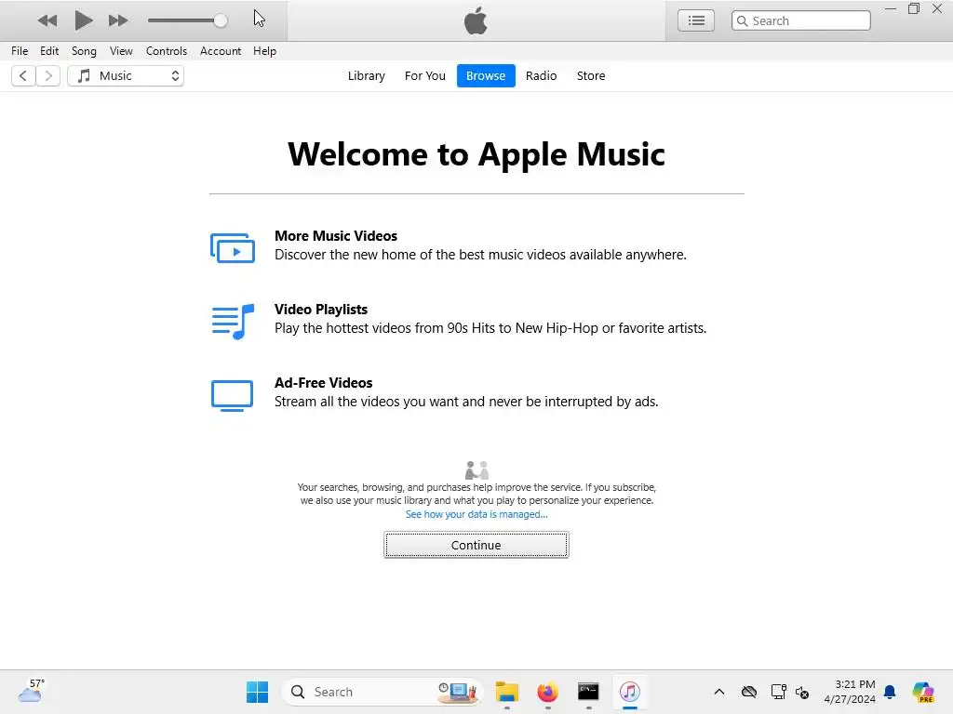Minimize the iTunes window
Image resolution: width=953 pixels, height=714 pixels.
point(891,9)
